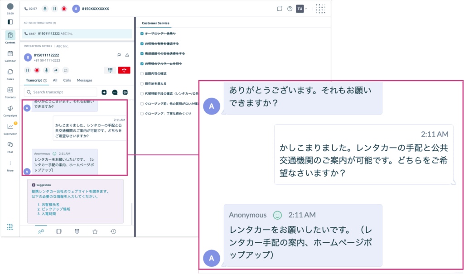Open the Supervisor section in the sidebar
Image resolution: width=464 pixels, height=274 pixels.
click(10, 129)
